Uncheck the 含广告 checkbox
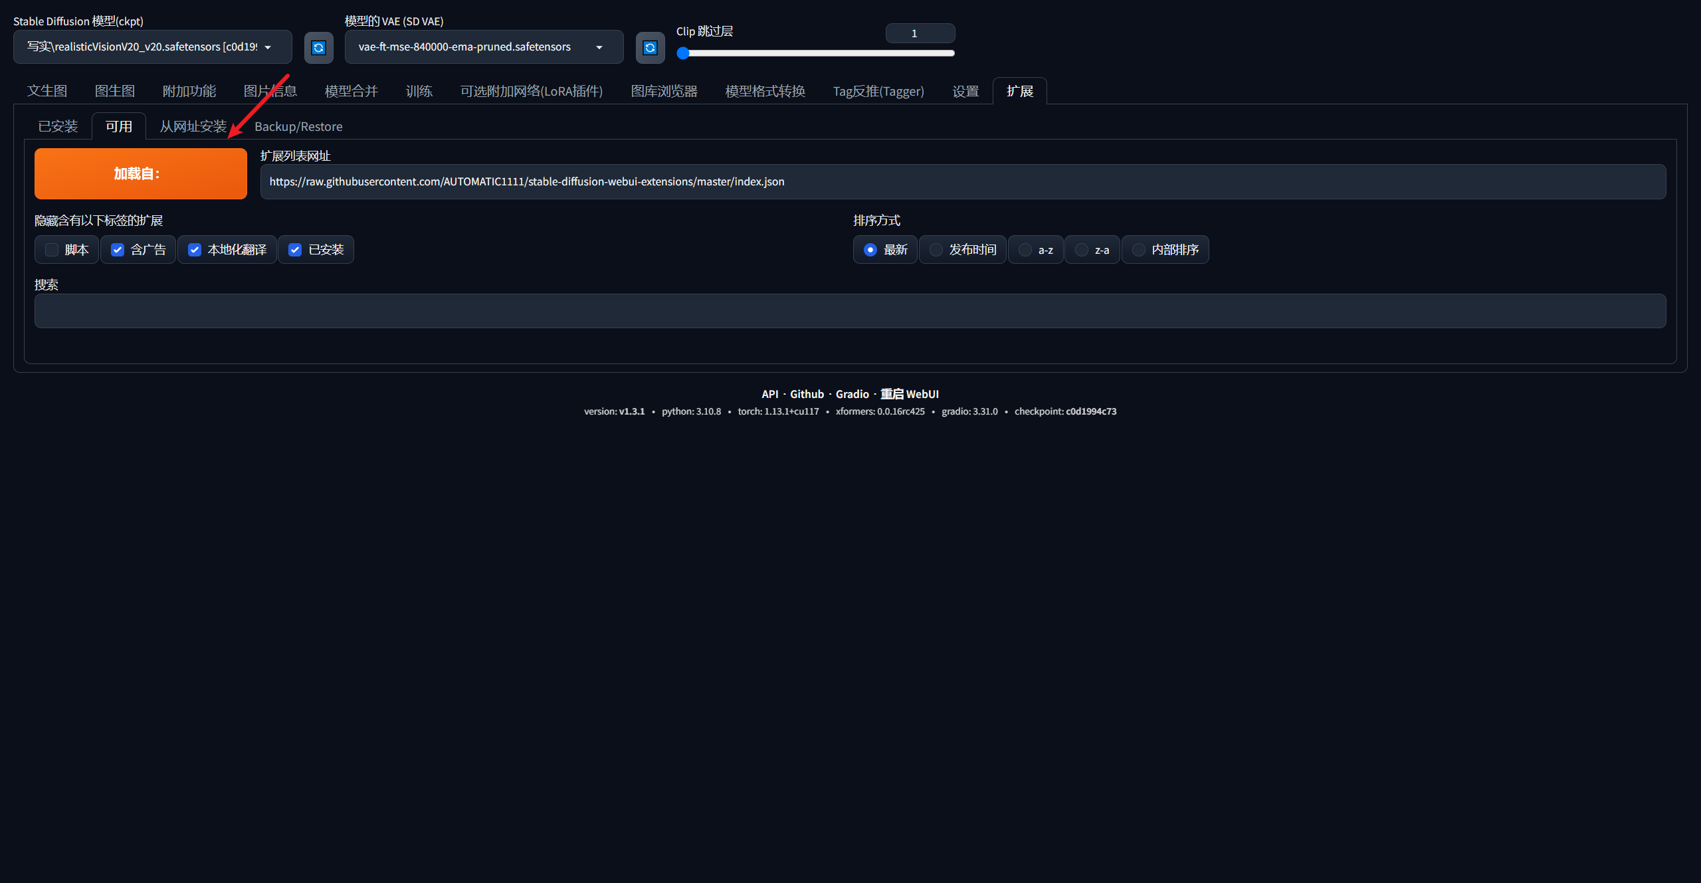1701x883 pixels. click(118, 250)
